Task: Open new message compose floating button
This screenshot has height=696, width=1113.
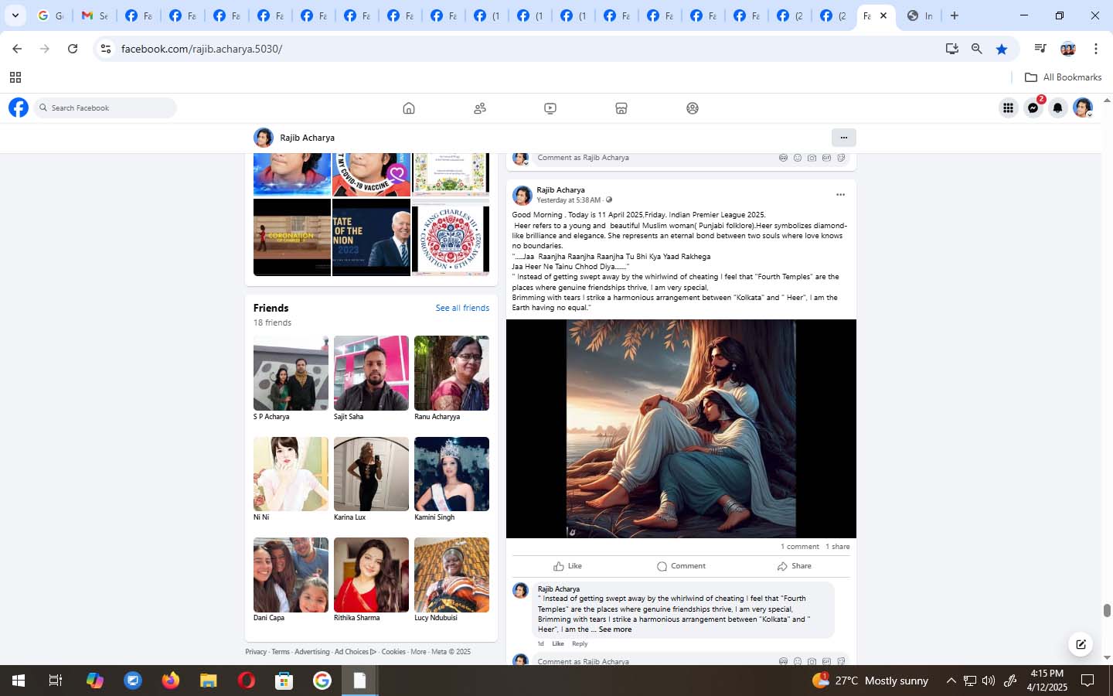Action: (1081, 644)
